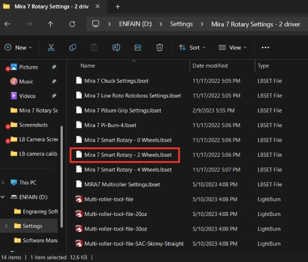Image resolution: width=308 pixels, height=262 pixels.
Task: Click the pin icon beside Music
Action: point(54,82)
